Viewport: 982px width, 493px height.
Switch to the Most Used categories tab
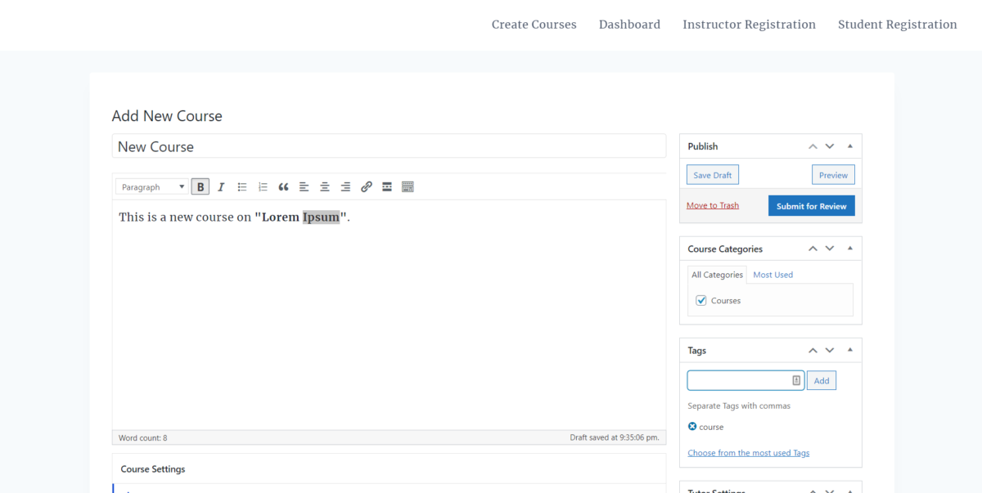[x=773, y=274]
